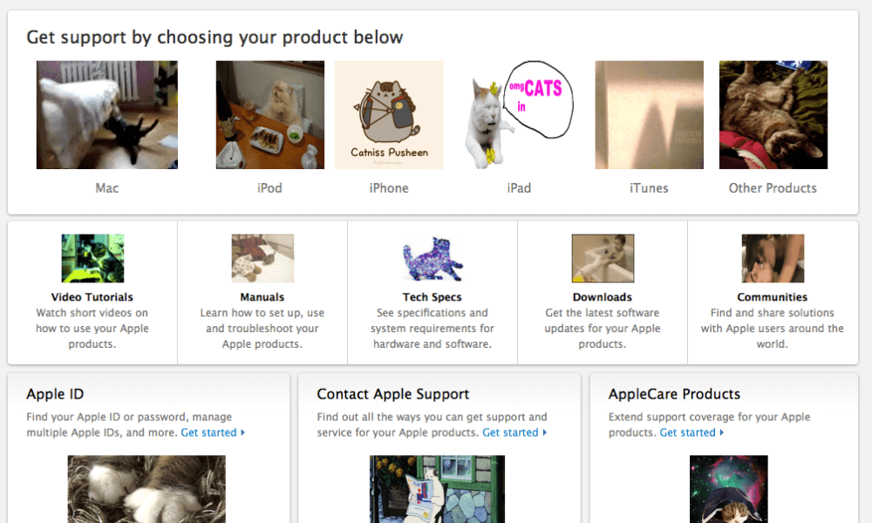872x523 pixels.
Task: Open iPhone support via Pusheen image
Action: [389, 115]
